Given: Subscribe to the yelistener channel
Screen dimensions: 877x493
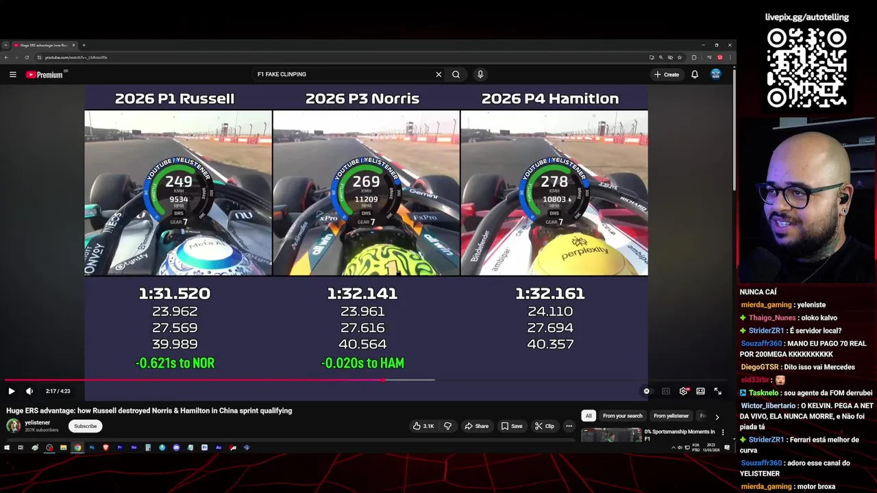Looking at the screenshot, I should [x=86, y=426].
